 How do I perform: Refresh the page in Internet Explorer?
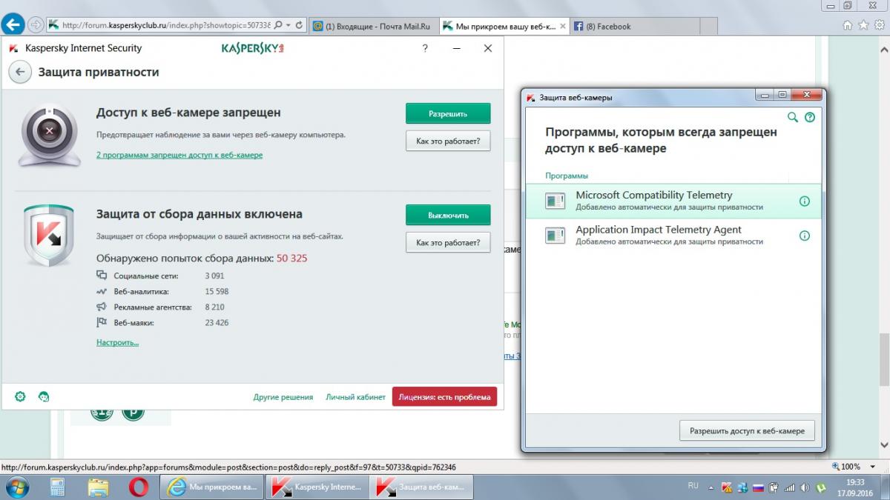tap(300, 25)
